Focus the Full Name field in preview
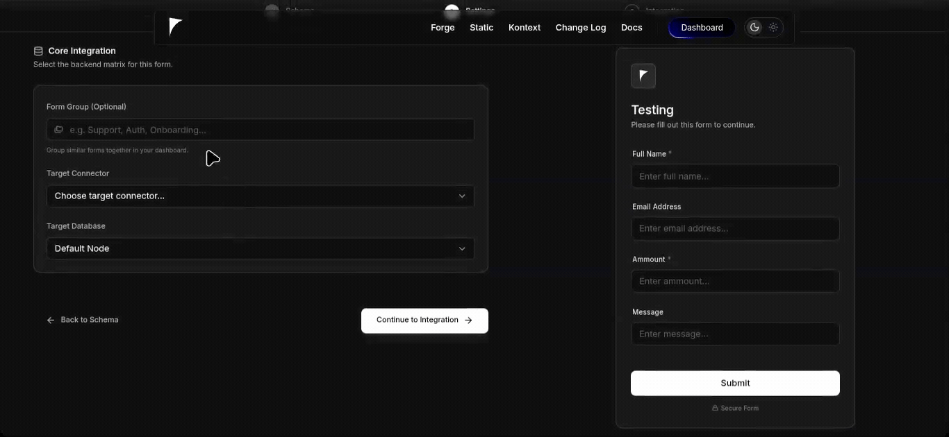Image resolution: width=949 pixels, height=437 pixels. [x=735, y=176]
